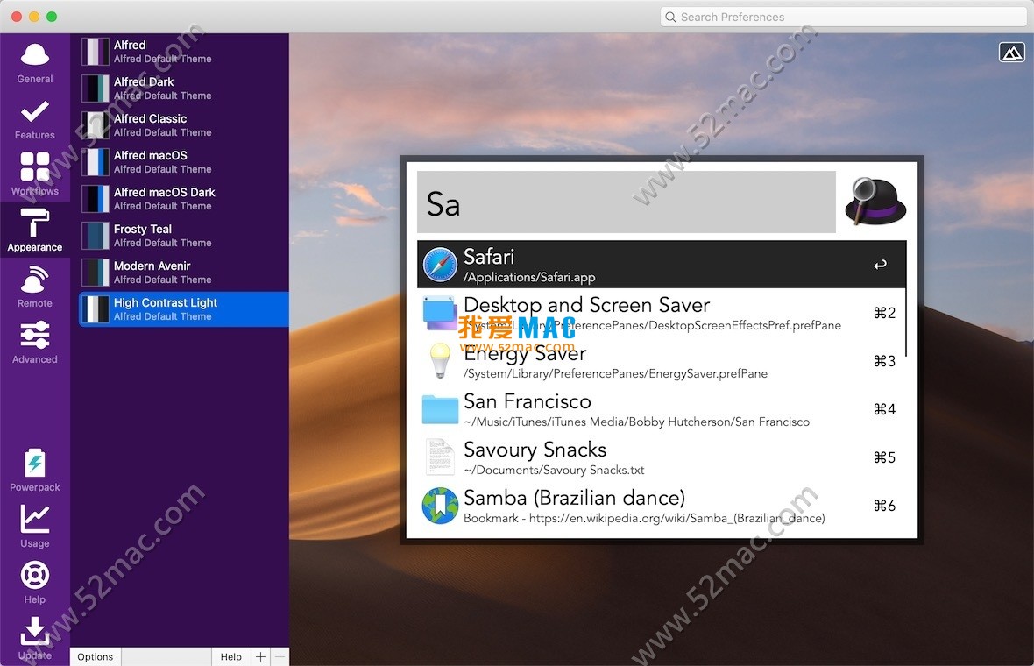
Task: Click the ⌘2 shortcut label
Action: tap(884, 313)
